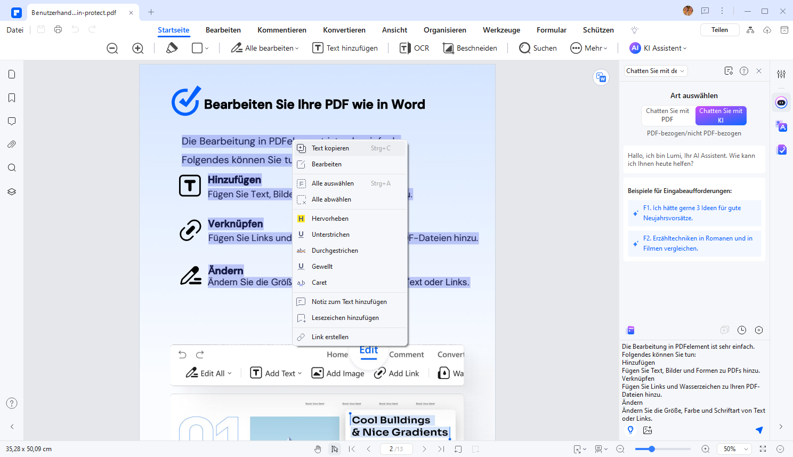The height and width of the screenshot is (457, 793).
Task: Choose Hervorheben in context menu
Action: point(350,219)
